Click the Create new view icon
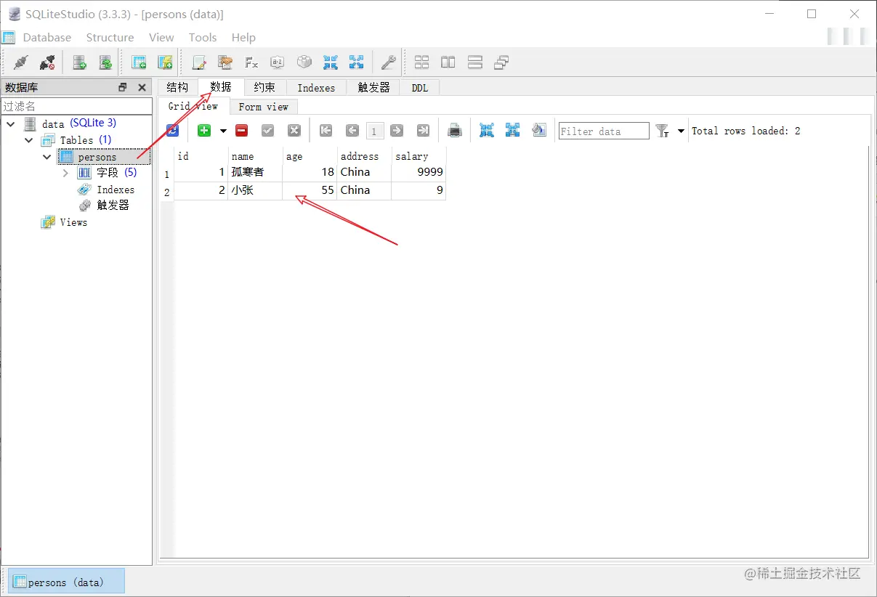This screenshot has width=877, height=597. click(x=165, y=62)
